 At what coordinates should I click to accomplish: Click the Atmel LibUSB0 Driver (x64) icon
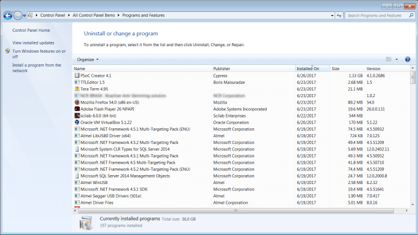pyautogui.click(x=77, y=135)
